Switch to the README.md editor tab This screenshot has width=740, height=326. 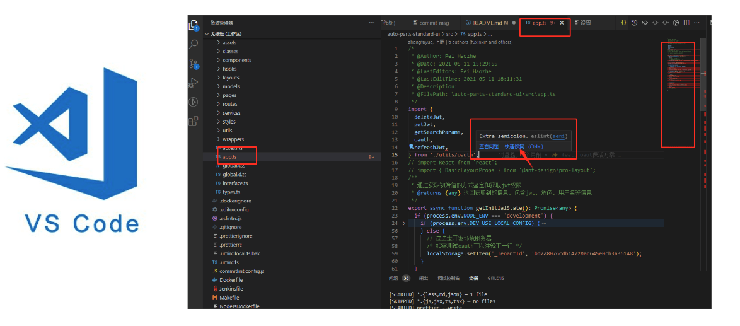tap(489, 23)
